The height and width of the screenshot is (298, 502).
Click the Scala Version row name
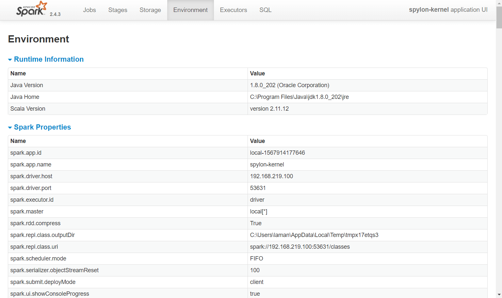(28, 109)
